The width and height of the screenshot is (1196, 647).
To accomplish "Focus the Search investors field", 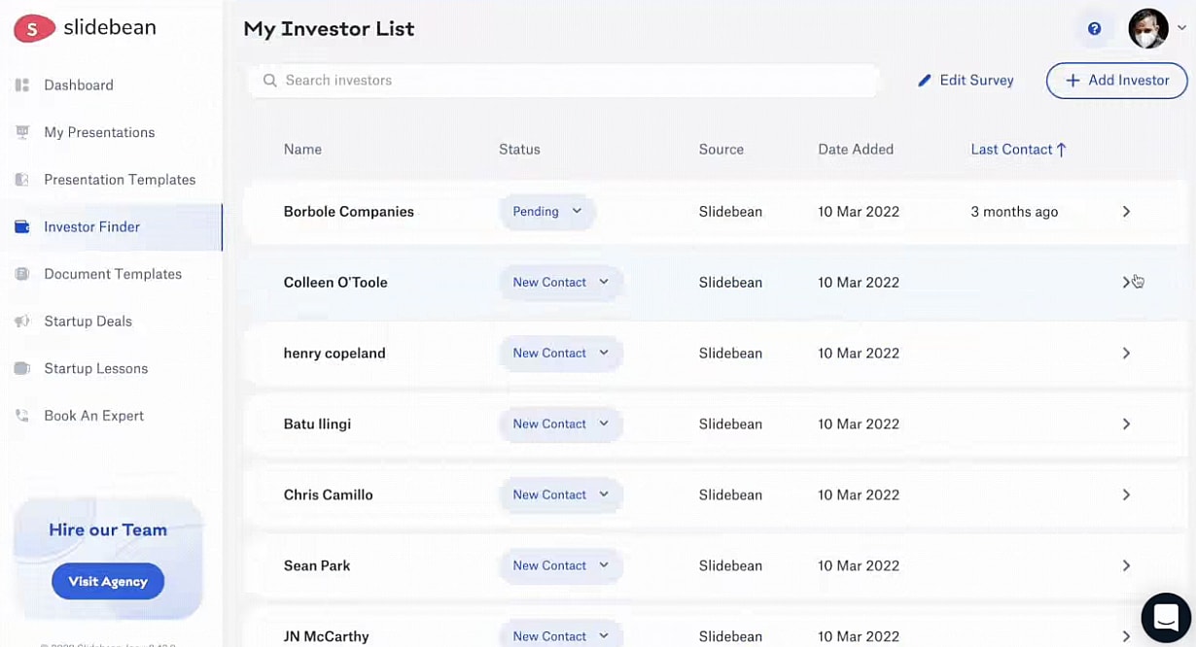I will point(574,81).
